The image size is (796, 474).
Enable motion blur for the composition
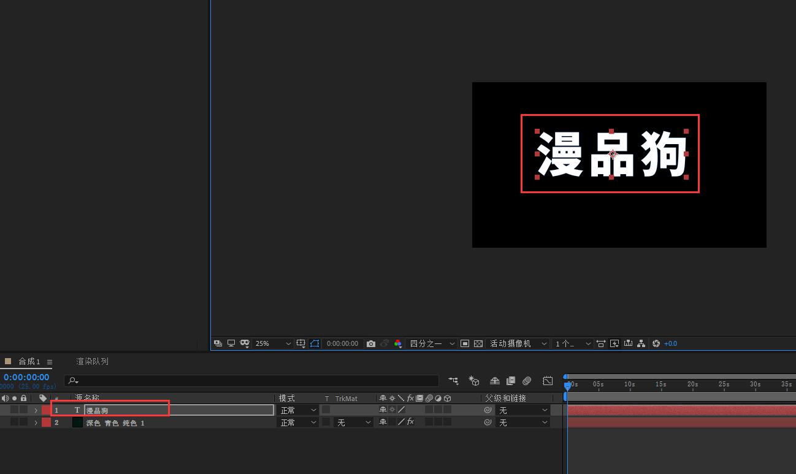click(x=527, y=381)
